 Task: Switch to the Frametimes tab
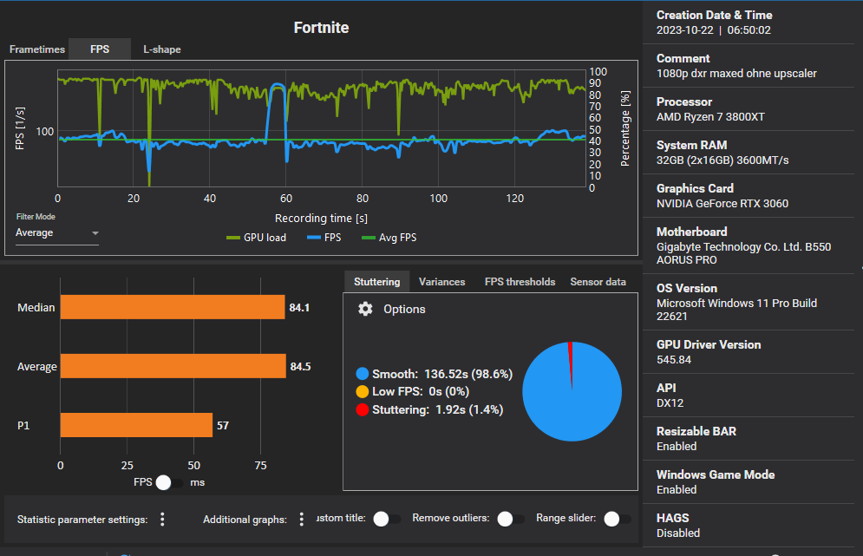point(37,49)
